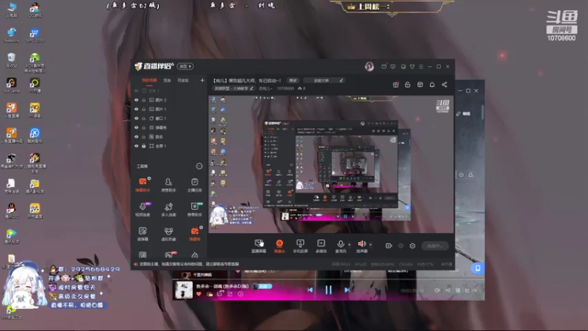Skip to the previous track in the music player
Screen dimensions: 588x331
point(310,290)
